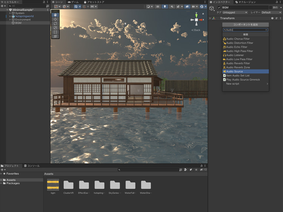Select the Rotate tool in scene toolbar

pos(55,23)
